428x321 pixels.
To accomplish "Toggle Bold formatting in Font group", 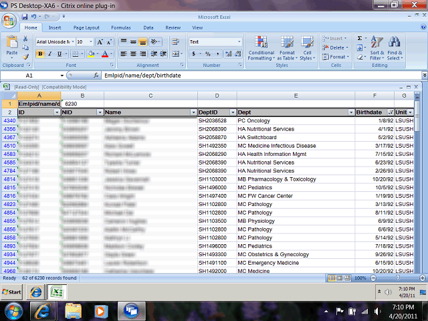I will pyautogui.click(x=41, y=54).
